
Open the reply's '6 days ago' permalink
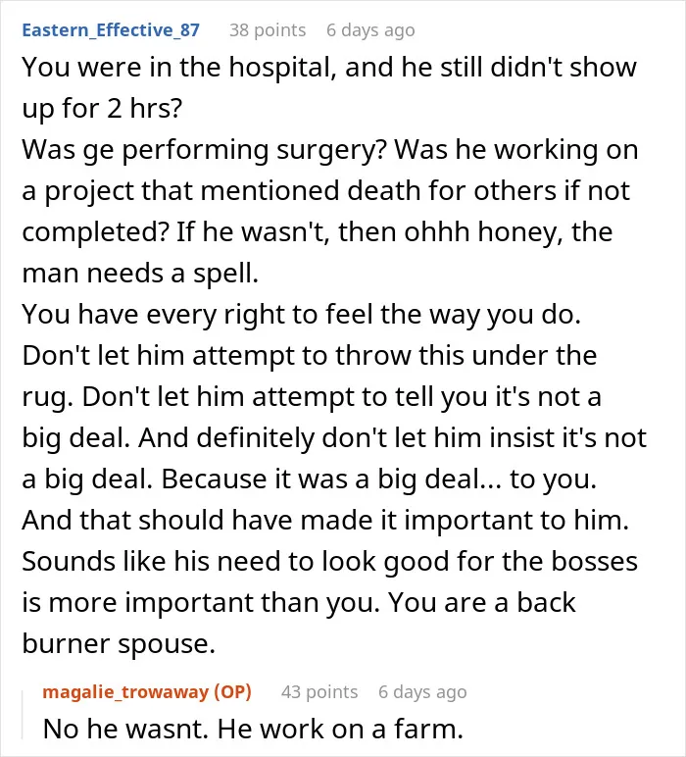click(x=422, y=692)
